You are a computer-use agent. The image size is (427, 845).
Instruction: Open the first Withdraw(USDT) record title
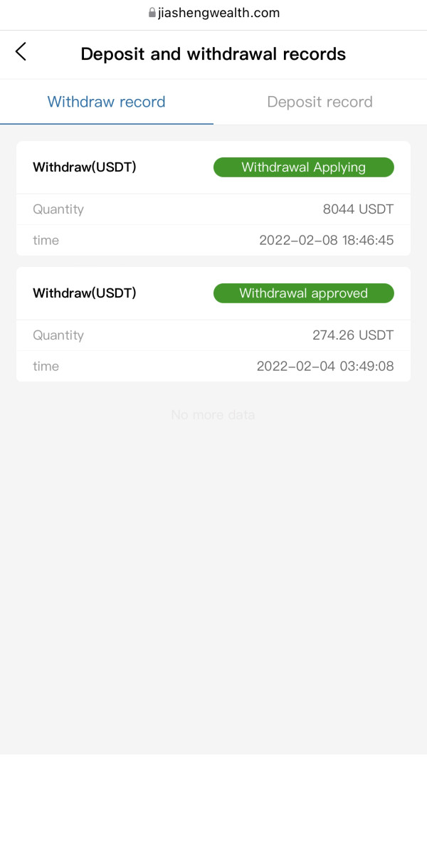(85, 167)
